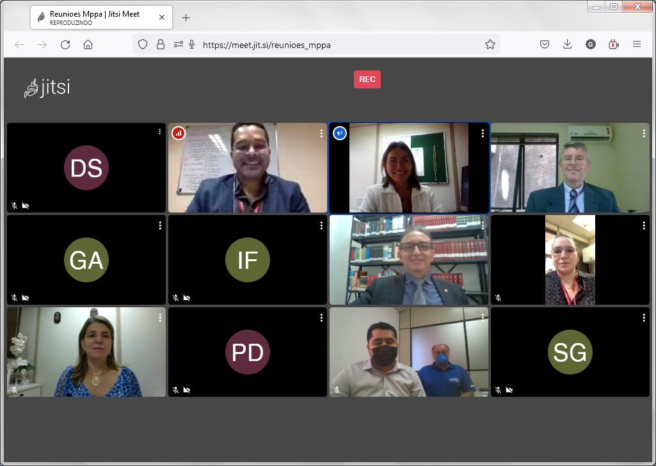
Task: Open options menu on the whiteboard man's tile
Action: 321,133
